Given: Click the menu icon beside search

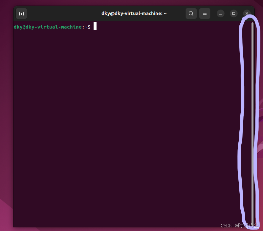Looking at the screenshot, I should tap(205, 13).
